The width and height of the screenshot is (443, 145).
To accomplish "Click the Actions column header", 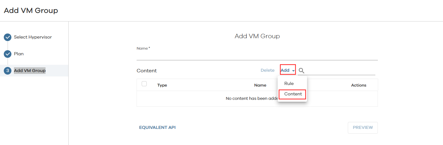I will pos(359,85).
